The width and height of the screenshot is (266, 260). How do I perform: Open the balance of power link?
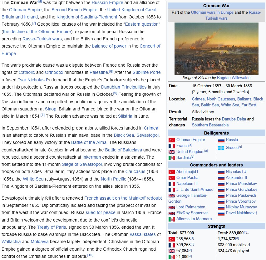point(109,46)
